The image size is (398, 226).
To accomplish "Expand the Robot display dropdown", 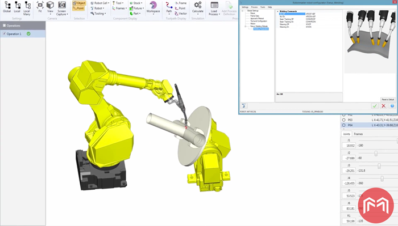I will pos(97,8).
